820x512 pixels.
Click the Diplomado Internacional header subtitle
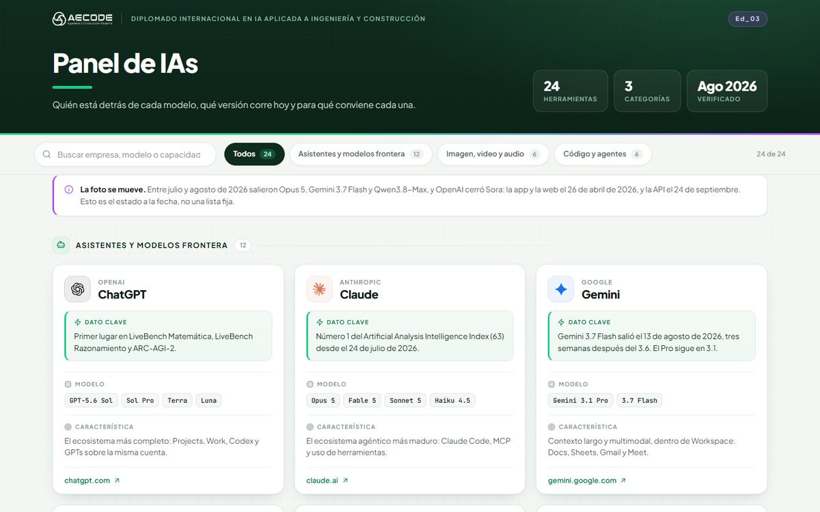pos(278,19)
